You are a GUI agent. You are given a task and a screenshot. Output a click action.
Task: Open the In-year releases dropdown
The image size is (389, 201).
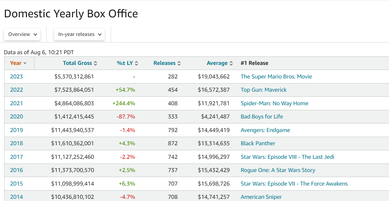tap(79, 34)
